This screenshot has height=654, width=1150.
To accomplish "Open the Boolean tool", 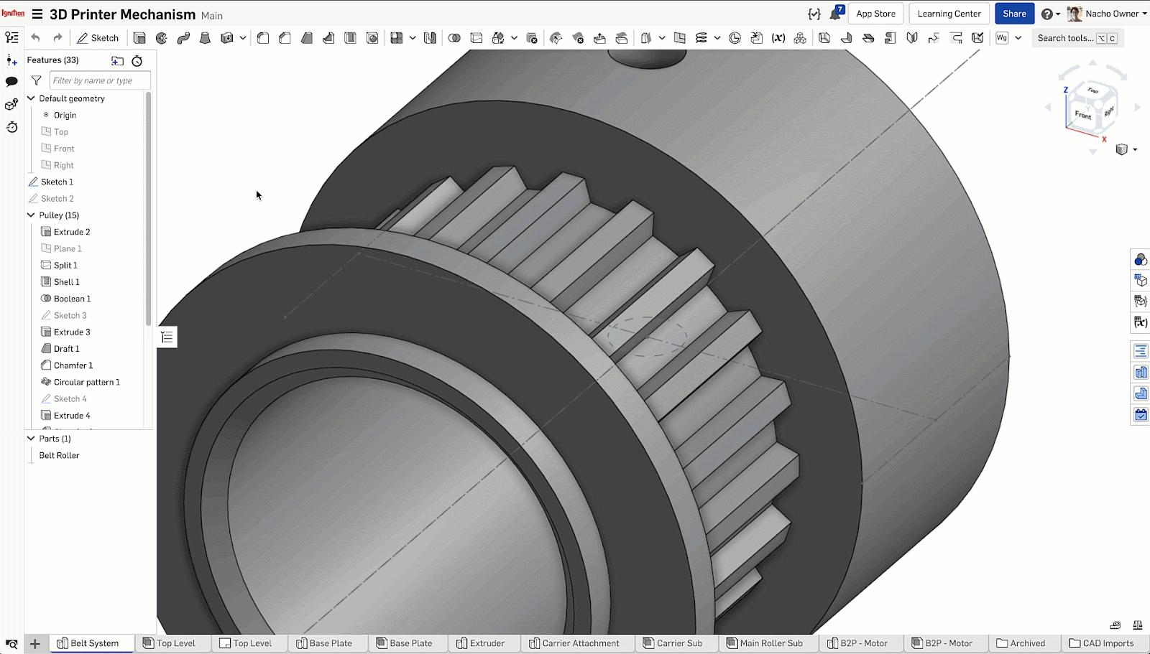I will tap(454, 38).
